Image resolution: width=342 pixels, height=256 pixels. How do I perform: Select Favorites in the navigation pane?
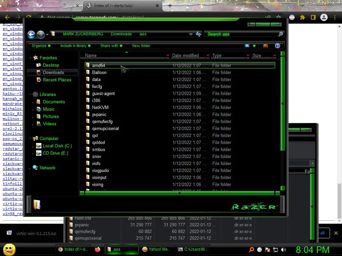pyautogui.click(x=48, y=58)
